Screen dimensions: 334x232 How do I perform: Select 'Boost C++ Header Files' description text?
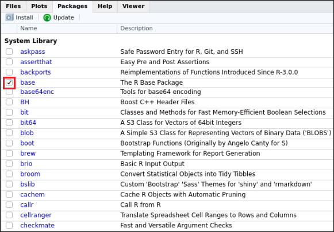[158, 102]
